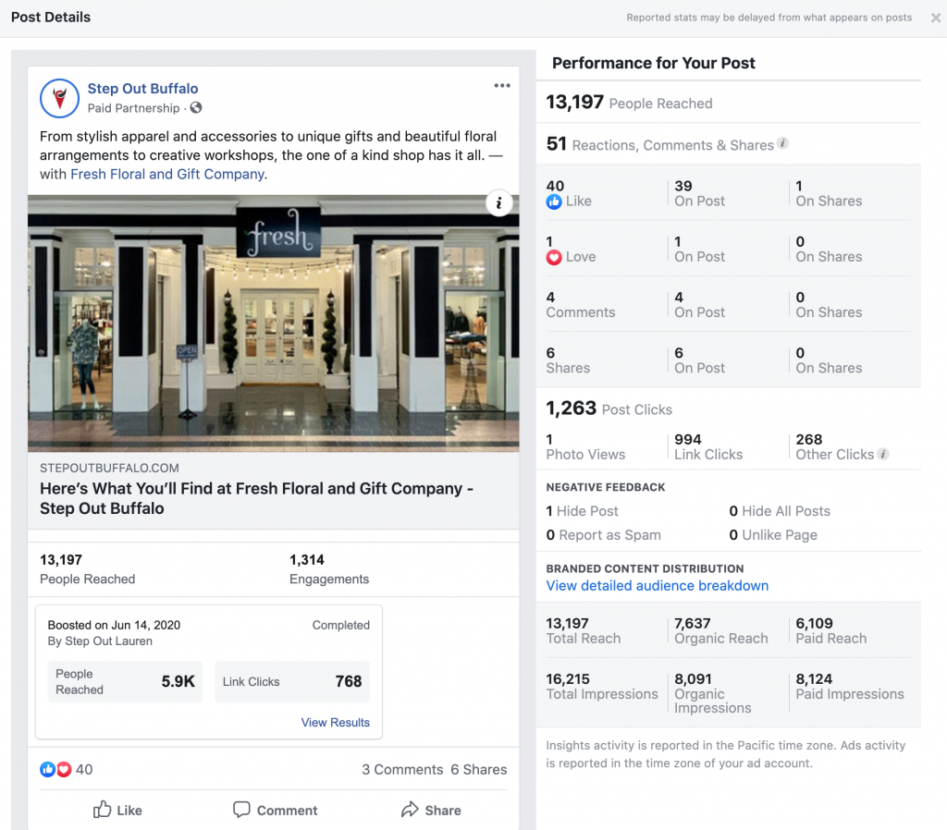Image resolution: width=947 pixels, height=830 pixels.
Task: Click the 1,263 Post Clicks stat
Action: pyautogui.click(x=609, y=408)
